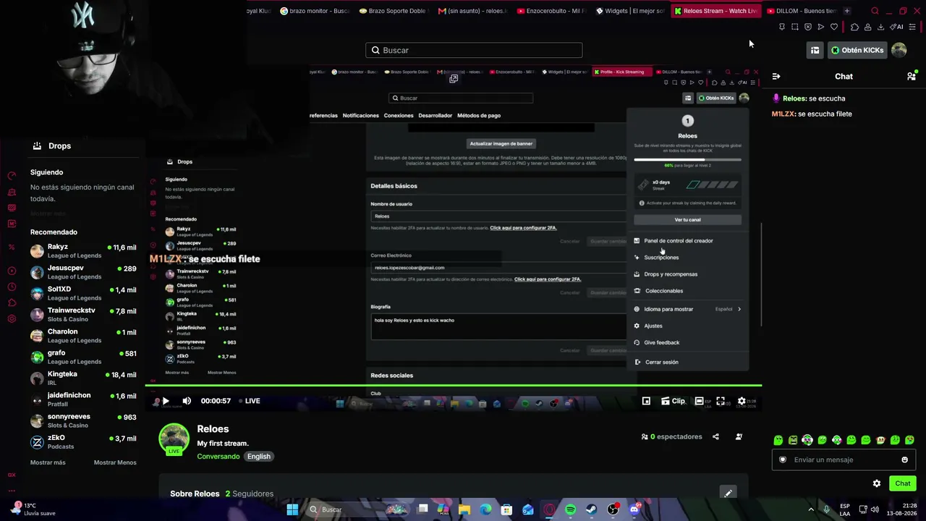This screenshot has height=521, width=926.
Task: Click the browser pinboard pin icon
Action: 781,27
